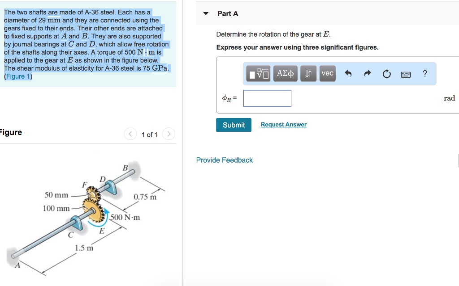Open keyboard shortcuts icon
The width and height of the screenshot is (459, 286).
(406, 74)
